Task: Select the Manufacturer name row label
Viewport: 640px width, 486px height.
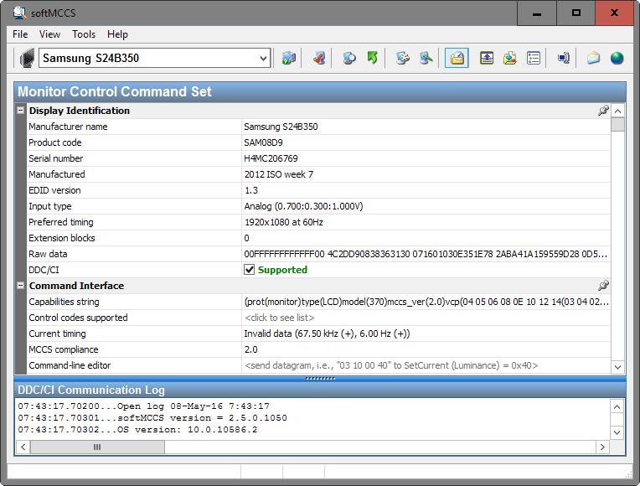Action: [x=68, y=127]
